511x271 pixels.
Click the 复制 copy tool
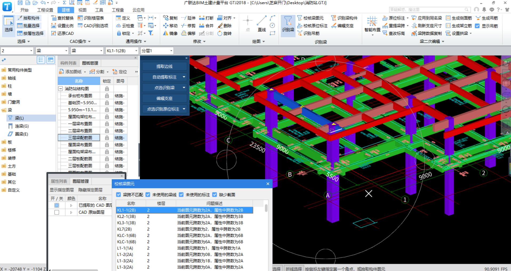(x=170, y=18)
